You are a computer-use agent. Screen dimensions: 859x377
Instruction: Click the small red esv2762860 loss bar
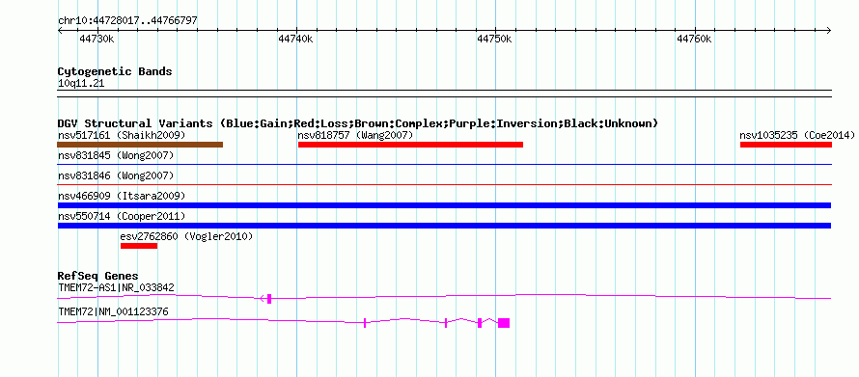coord(139,246)
